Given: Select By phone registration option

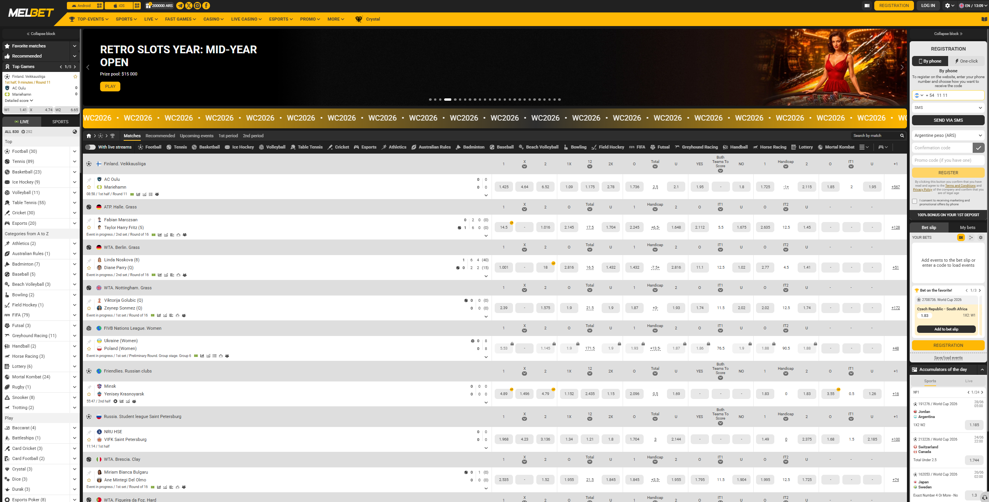Looking at the screenshot, I should click(930, 61).
